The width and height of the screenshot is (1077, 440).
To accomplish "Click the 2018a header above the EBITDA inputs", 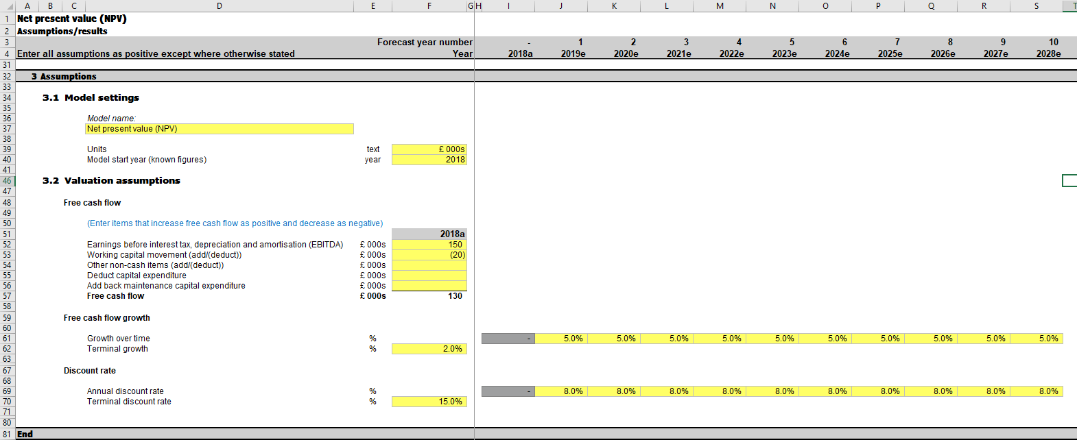I will (429, 234).
